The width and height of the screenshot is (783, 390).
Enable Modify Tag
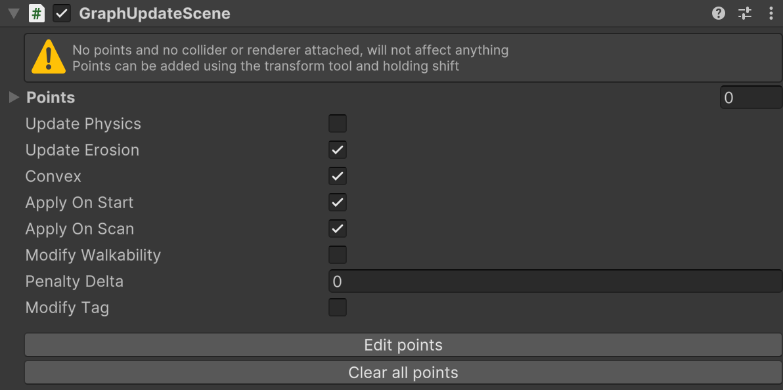pyautogui.click(x=338, y=307)
